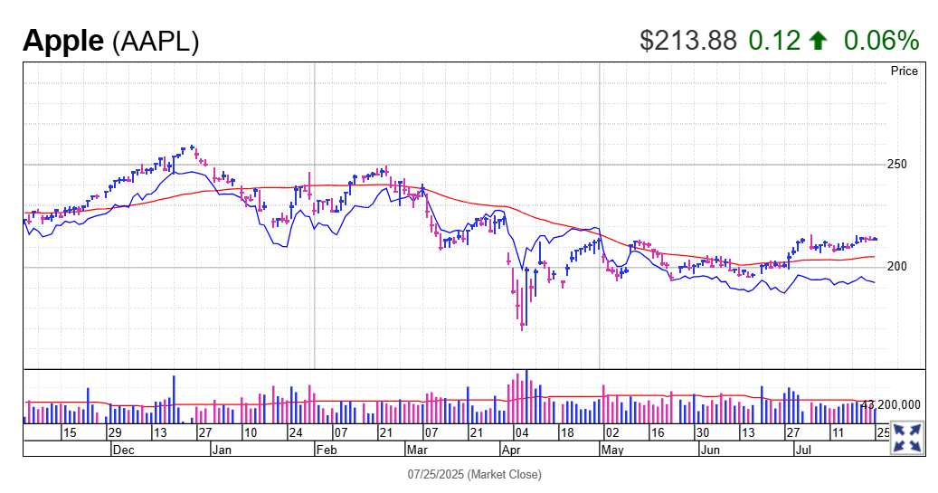Click the 43,200,000 volume label
The height and width of the screenshot is (493, 938).
tap(891, 405)
